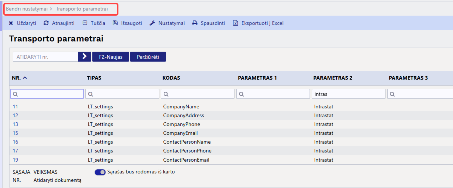Click the Spausdinti printer icon
The width and height of the screenshot is (453, 188).
pos(195,23)
